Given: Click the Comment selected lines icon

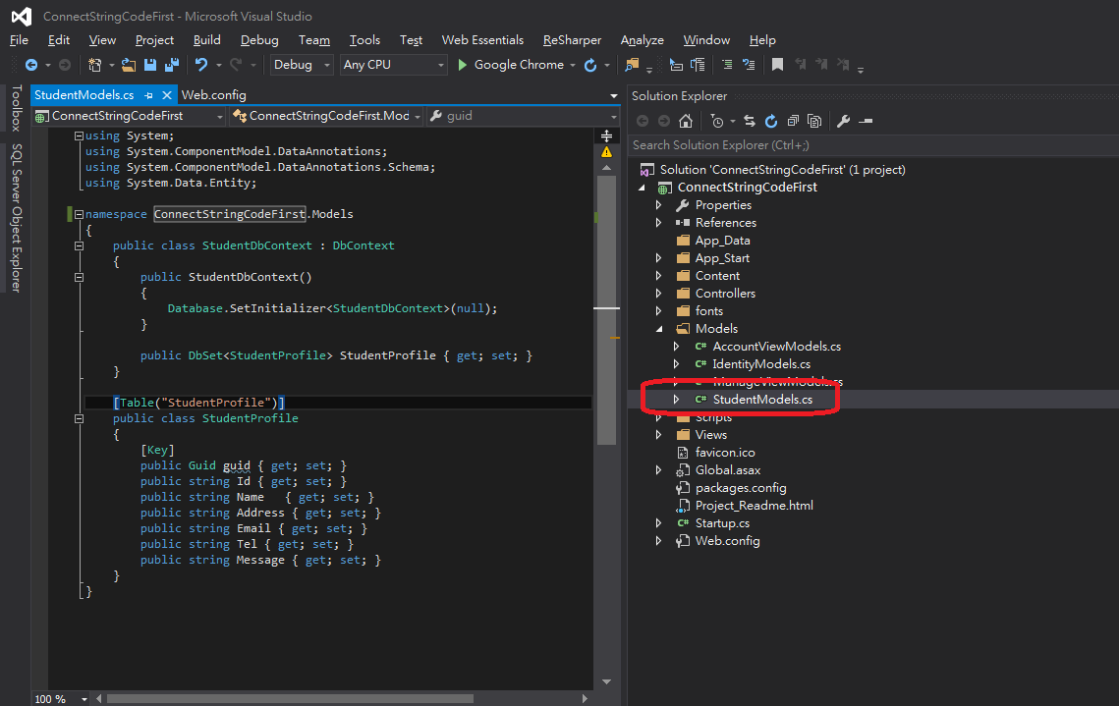Looking at the screenshot, I should (726, 65).
